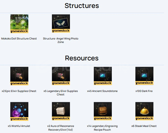168x133 pixels.
Task: Open the Angel Wing Photo Zone image
Action: click(x=61, y=24)
